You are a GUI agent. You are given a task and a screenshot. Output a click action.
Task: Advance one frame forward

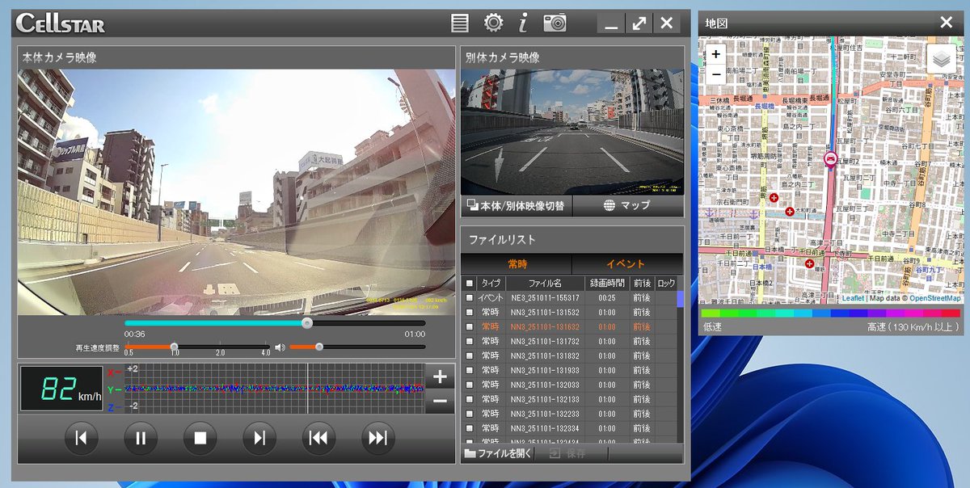[x=259, y=438]
